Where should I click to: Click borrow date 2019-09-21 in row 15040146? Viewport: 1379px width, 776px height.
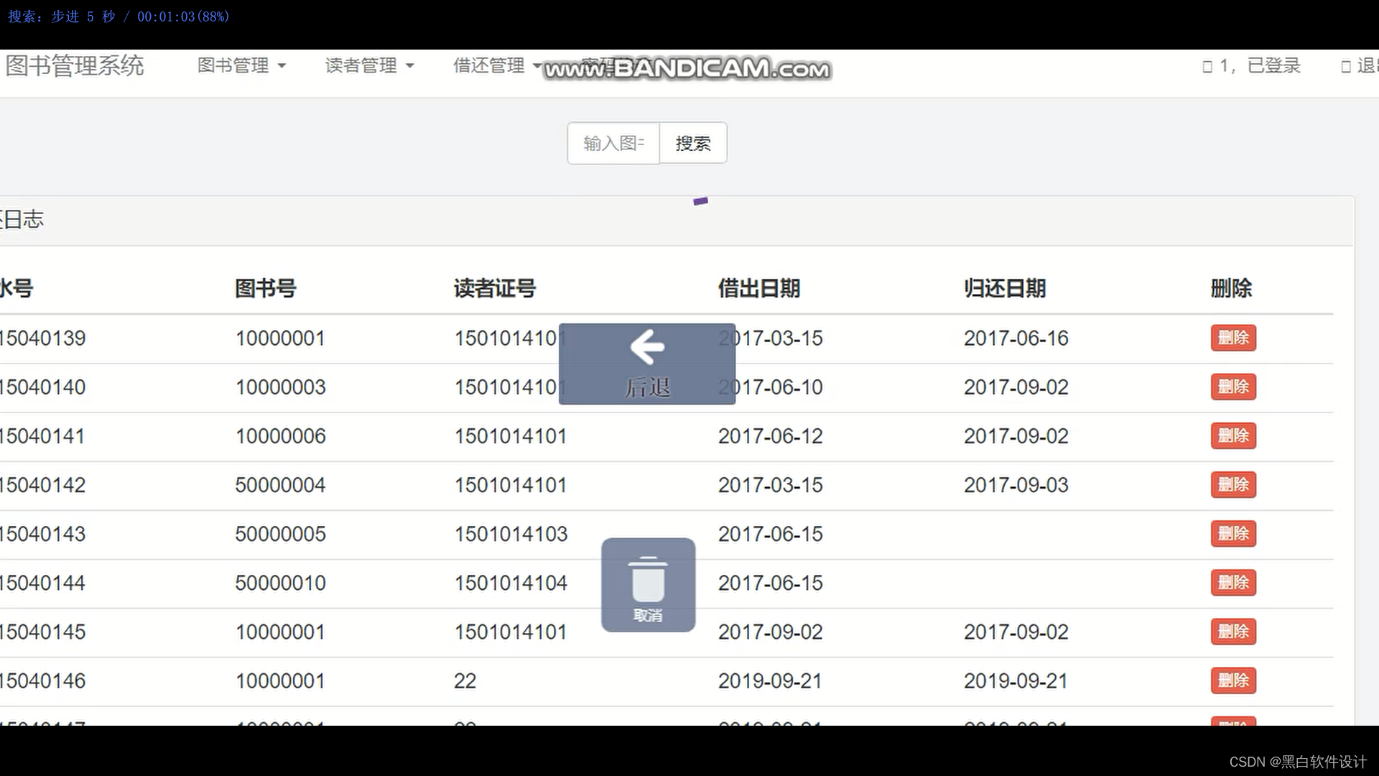[771, 680]
